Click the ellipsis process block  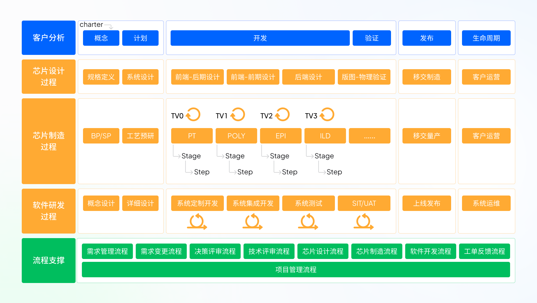(370, 136)
